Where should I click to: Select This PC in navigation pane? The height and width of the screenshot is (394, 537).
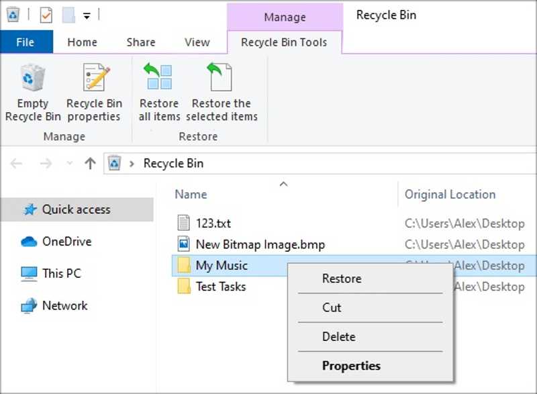pyautogui.click(x=62, y=273)
